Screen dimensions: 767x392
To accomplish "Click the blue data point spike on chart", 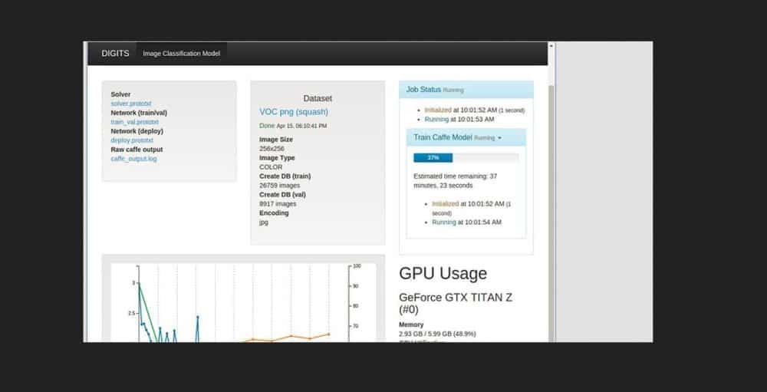I will (197, 317).
